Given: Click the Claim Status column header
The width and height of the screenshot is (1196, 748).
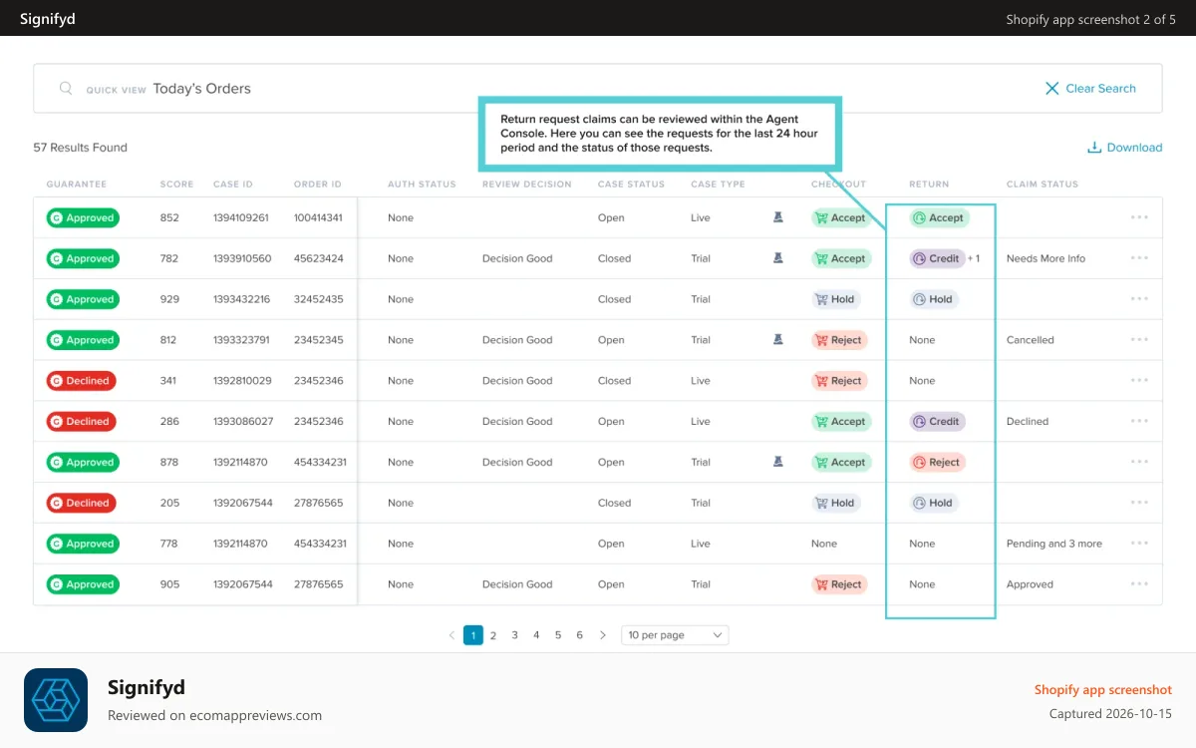Looking at the screenshot, I should pos(1043,185).
